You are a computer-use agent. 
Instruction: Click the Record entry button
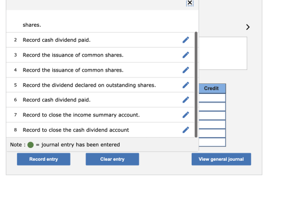[44, 159]
